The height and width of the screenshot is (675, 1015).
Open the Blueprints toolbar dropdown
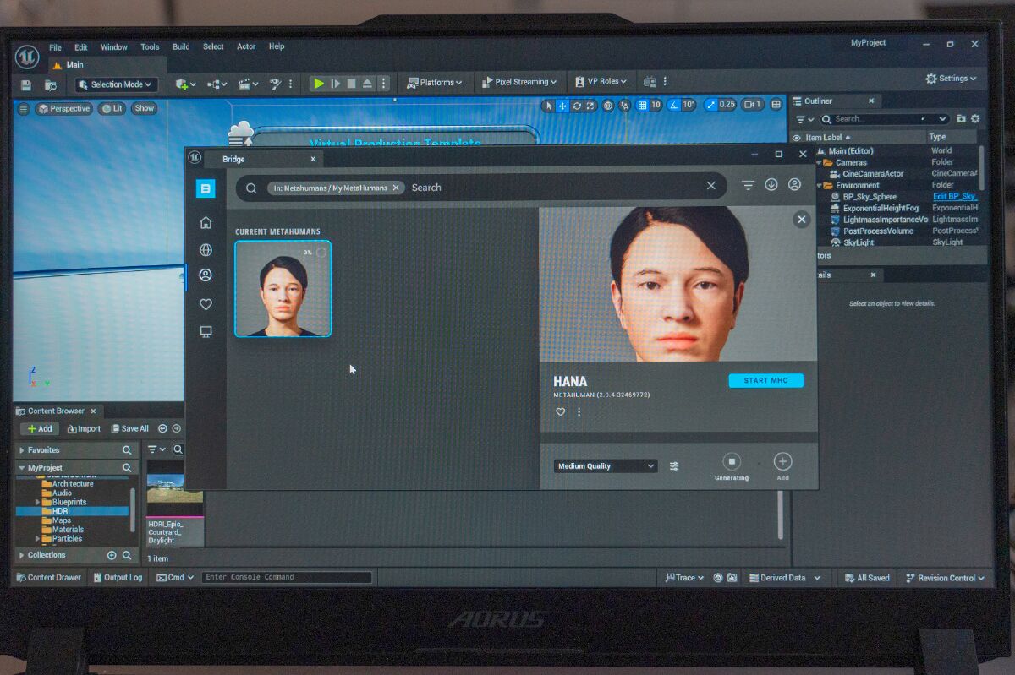(217, 84)
